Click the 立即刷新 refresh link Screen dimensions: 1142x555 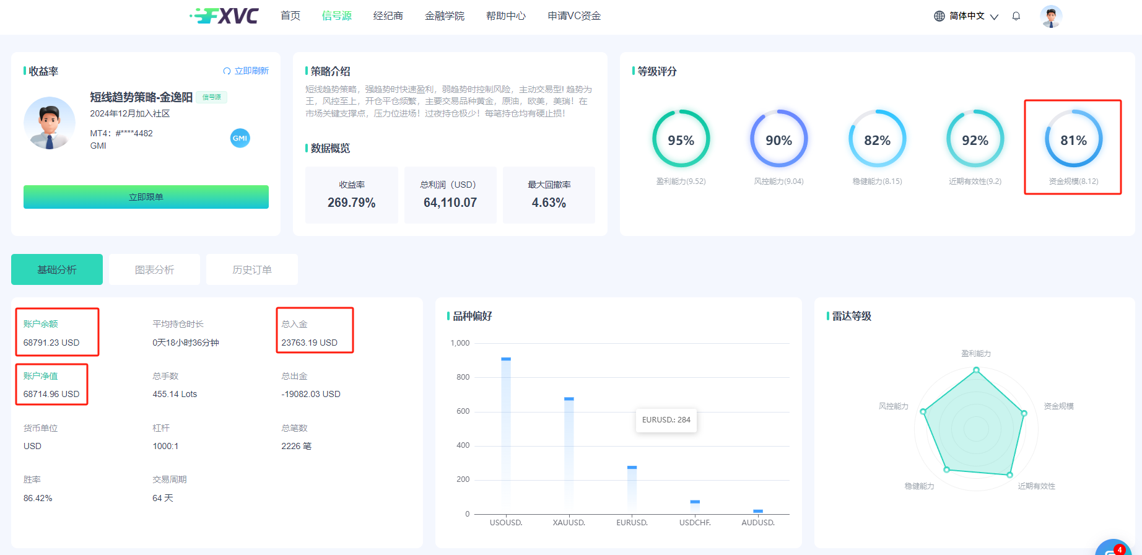(246, 71)
